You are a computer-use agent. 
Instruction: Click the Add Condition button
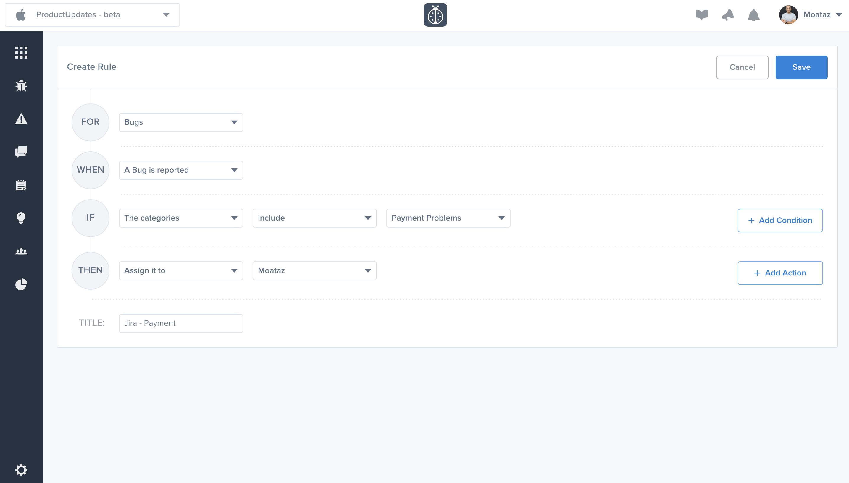[x=780, y=220]
